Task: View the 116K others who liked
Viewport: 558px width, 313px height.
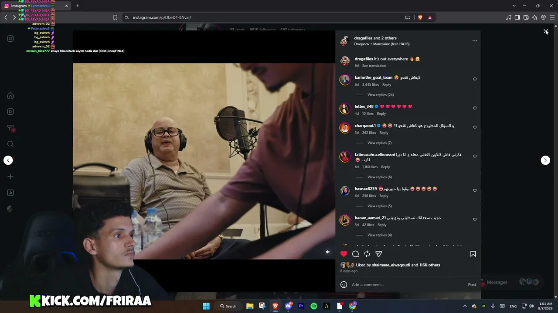Action: [430, 265]
